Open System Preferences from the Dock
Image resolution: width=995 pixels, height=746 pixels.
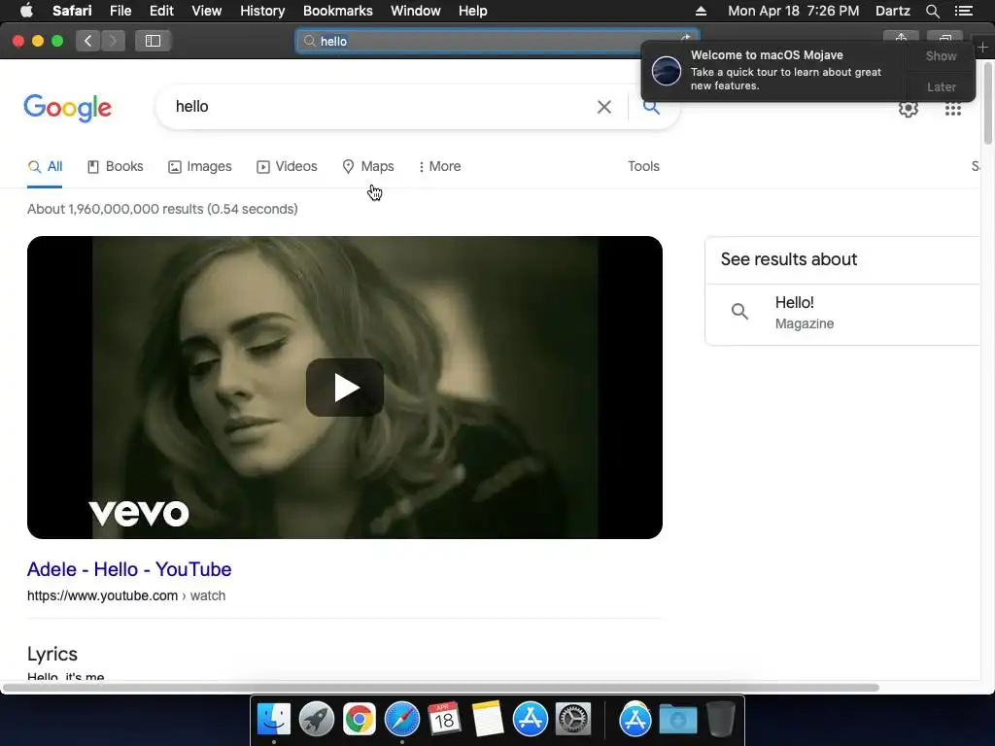[573, 720]
